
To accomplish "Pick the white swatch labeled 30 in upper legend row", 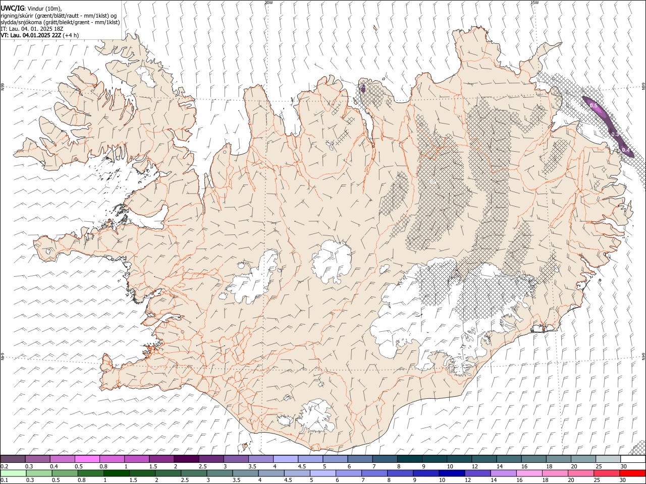I will 633,459.
